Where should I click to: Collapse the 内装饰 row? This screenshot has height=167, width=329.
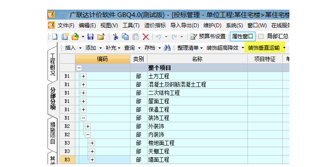coord(88,135)
